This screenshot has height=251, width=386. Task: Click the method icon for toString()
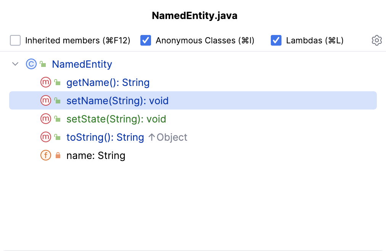pos(45,137)
